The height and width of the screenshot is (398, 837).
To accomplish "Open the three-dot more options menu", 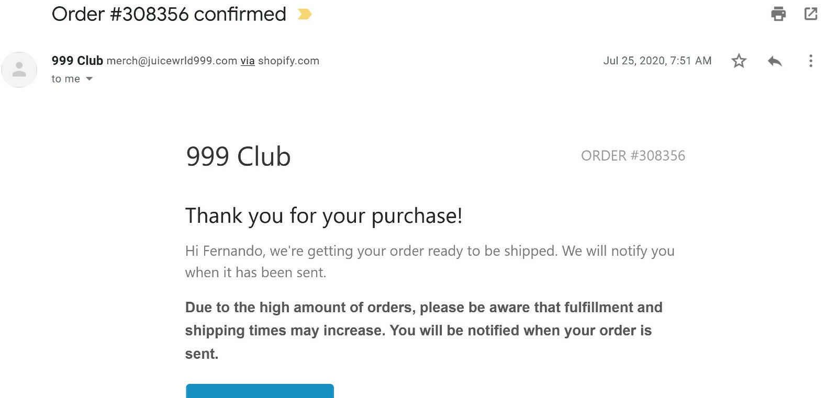I will pyautogui.click(x=811, y=61).
